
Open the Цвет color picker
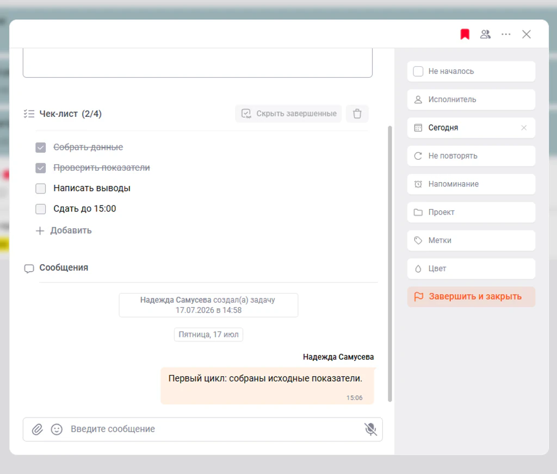click(x=471, y=269)
